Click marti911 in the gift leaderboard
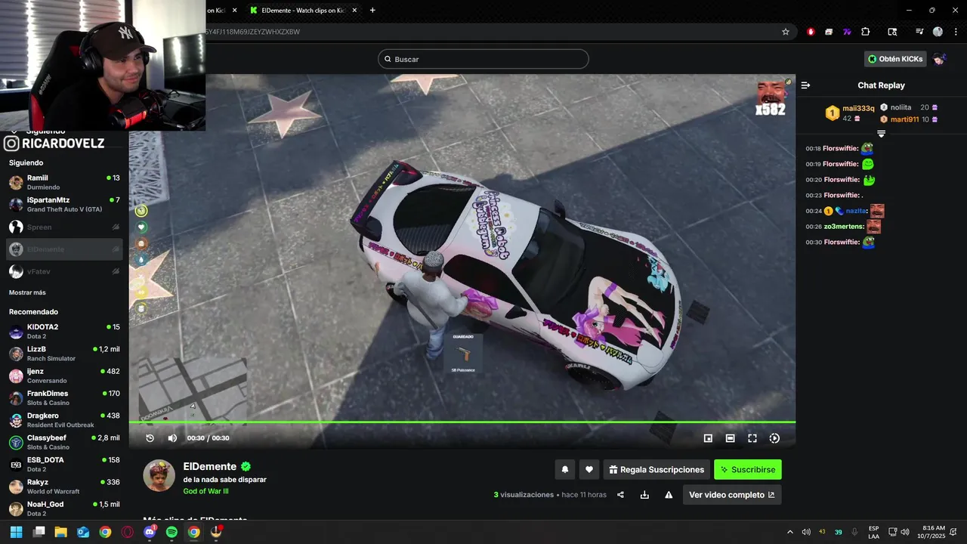The width and height of the screenshot is (967, 544). click(x=904, y=119)
